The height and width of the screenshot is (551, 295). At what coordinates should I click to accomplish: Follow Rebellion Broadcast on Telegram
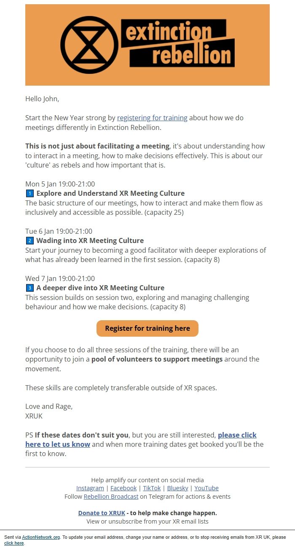[x=111, y=497]
